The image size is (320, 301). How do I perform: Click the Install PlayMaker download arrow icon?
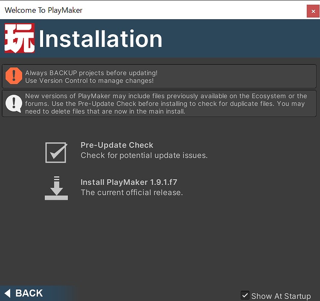coord(56,188)
